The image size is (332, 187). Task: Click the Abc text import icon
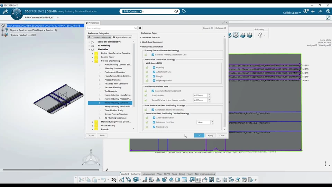click(x=145, y=180)
